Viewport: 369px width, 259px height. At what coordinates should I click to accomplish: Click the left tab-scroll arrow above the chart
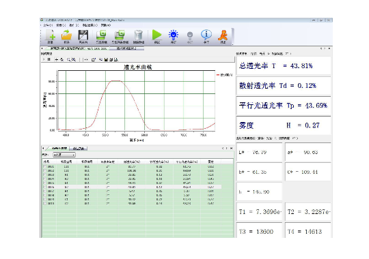(42, 48)
